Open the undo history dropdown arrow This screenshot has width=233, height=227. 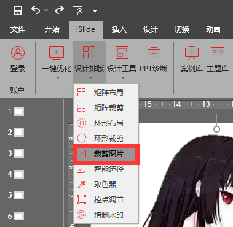46,10
